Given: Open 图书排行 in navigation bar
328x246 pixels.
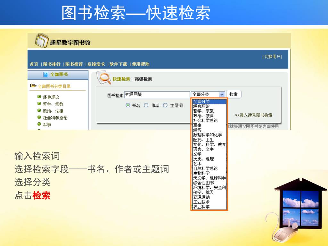Looking at the screenshot, I should click(52, 64).
